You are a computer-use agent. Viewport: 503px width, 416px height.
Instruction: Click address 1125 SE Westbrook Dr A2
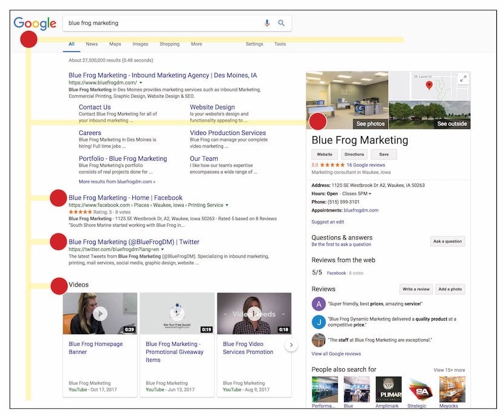coord(378,186)
